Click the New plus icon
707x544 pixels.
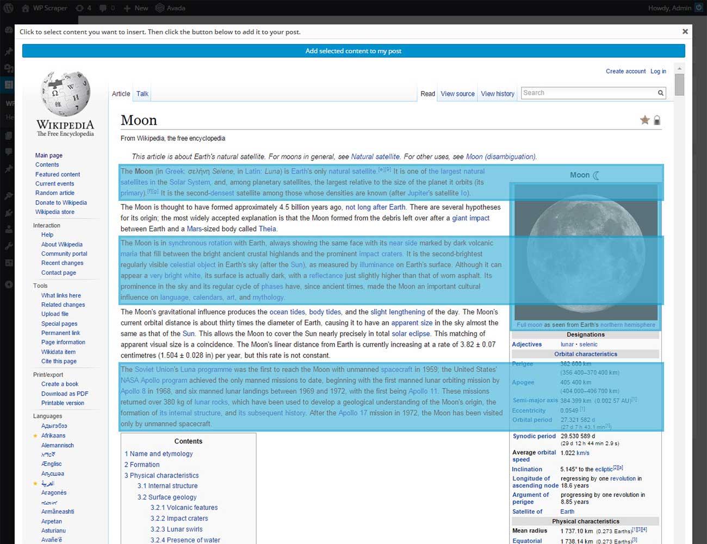tap(127, 8)
